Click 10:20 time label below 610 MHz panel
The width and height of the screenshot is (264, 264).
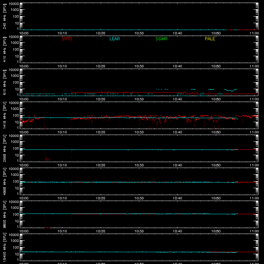pyautogui.click(x=101, y=99)
